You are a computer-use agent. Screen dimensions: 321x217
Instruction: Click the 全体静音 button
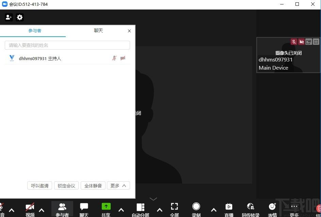pyautogui.click(x=93, y=185)
